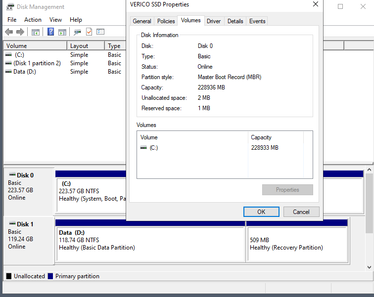
Task: Click the Status Online value in dialog
Action: [x=205, y=67]
